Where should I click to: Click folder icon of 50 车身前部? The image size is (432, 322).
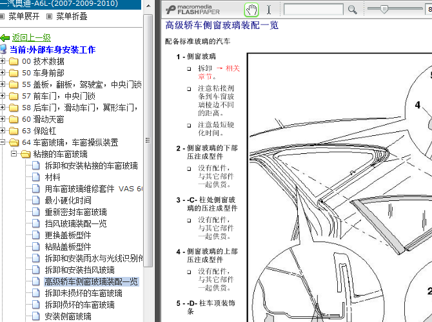tap(14, 73)
